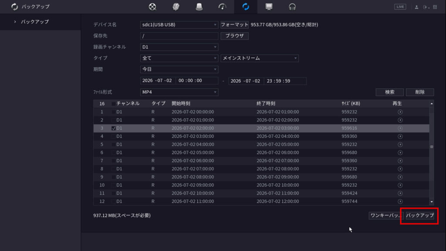446x251 pixels.
Task: Click the start time field 00:00:00
Action: point(197,81)
